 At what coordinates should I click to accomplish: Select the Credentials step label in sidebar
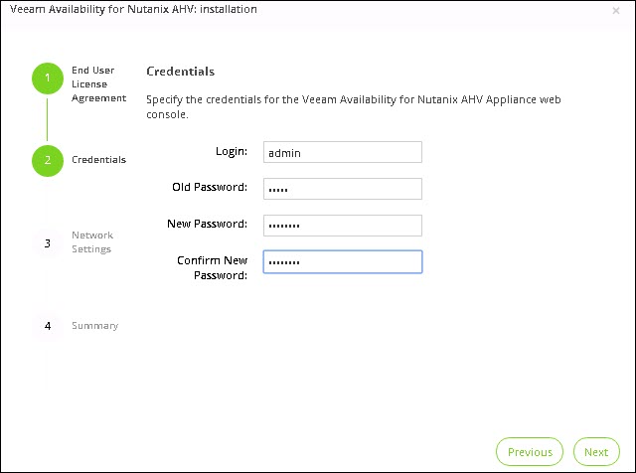click(98, 160)
